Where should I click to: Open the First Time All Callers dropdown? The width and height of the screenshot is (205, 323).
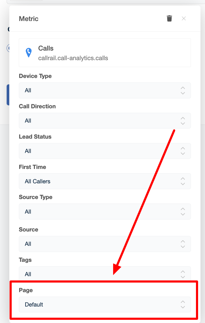pyautogui.click(x=105, y=181)
